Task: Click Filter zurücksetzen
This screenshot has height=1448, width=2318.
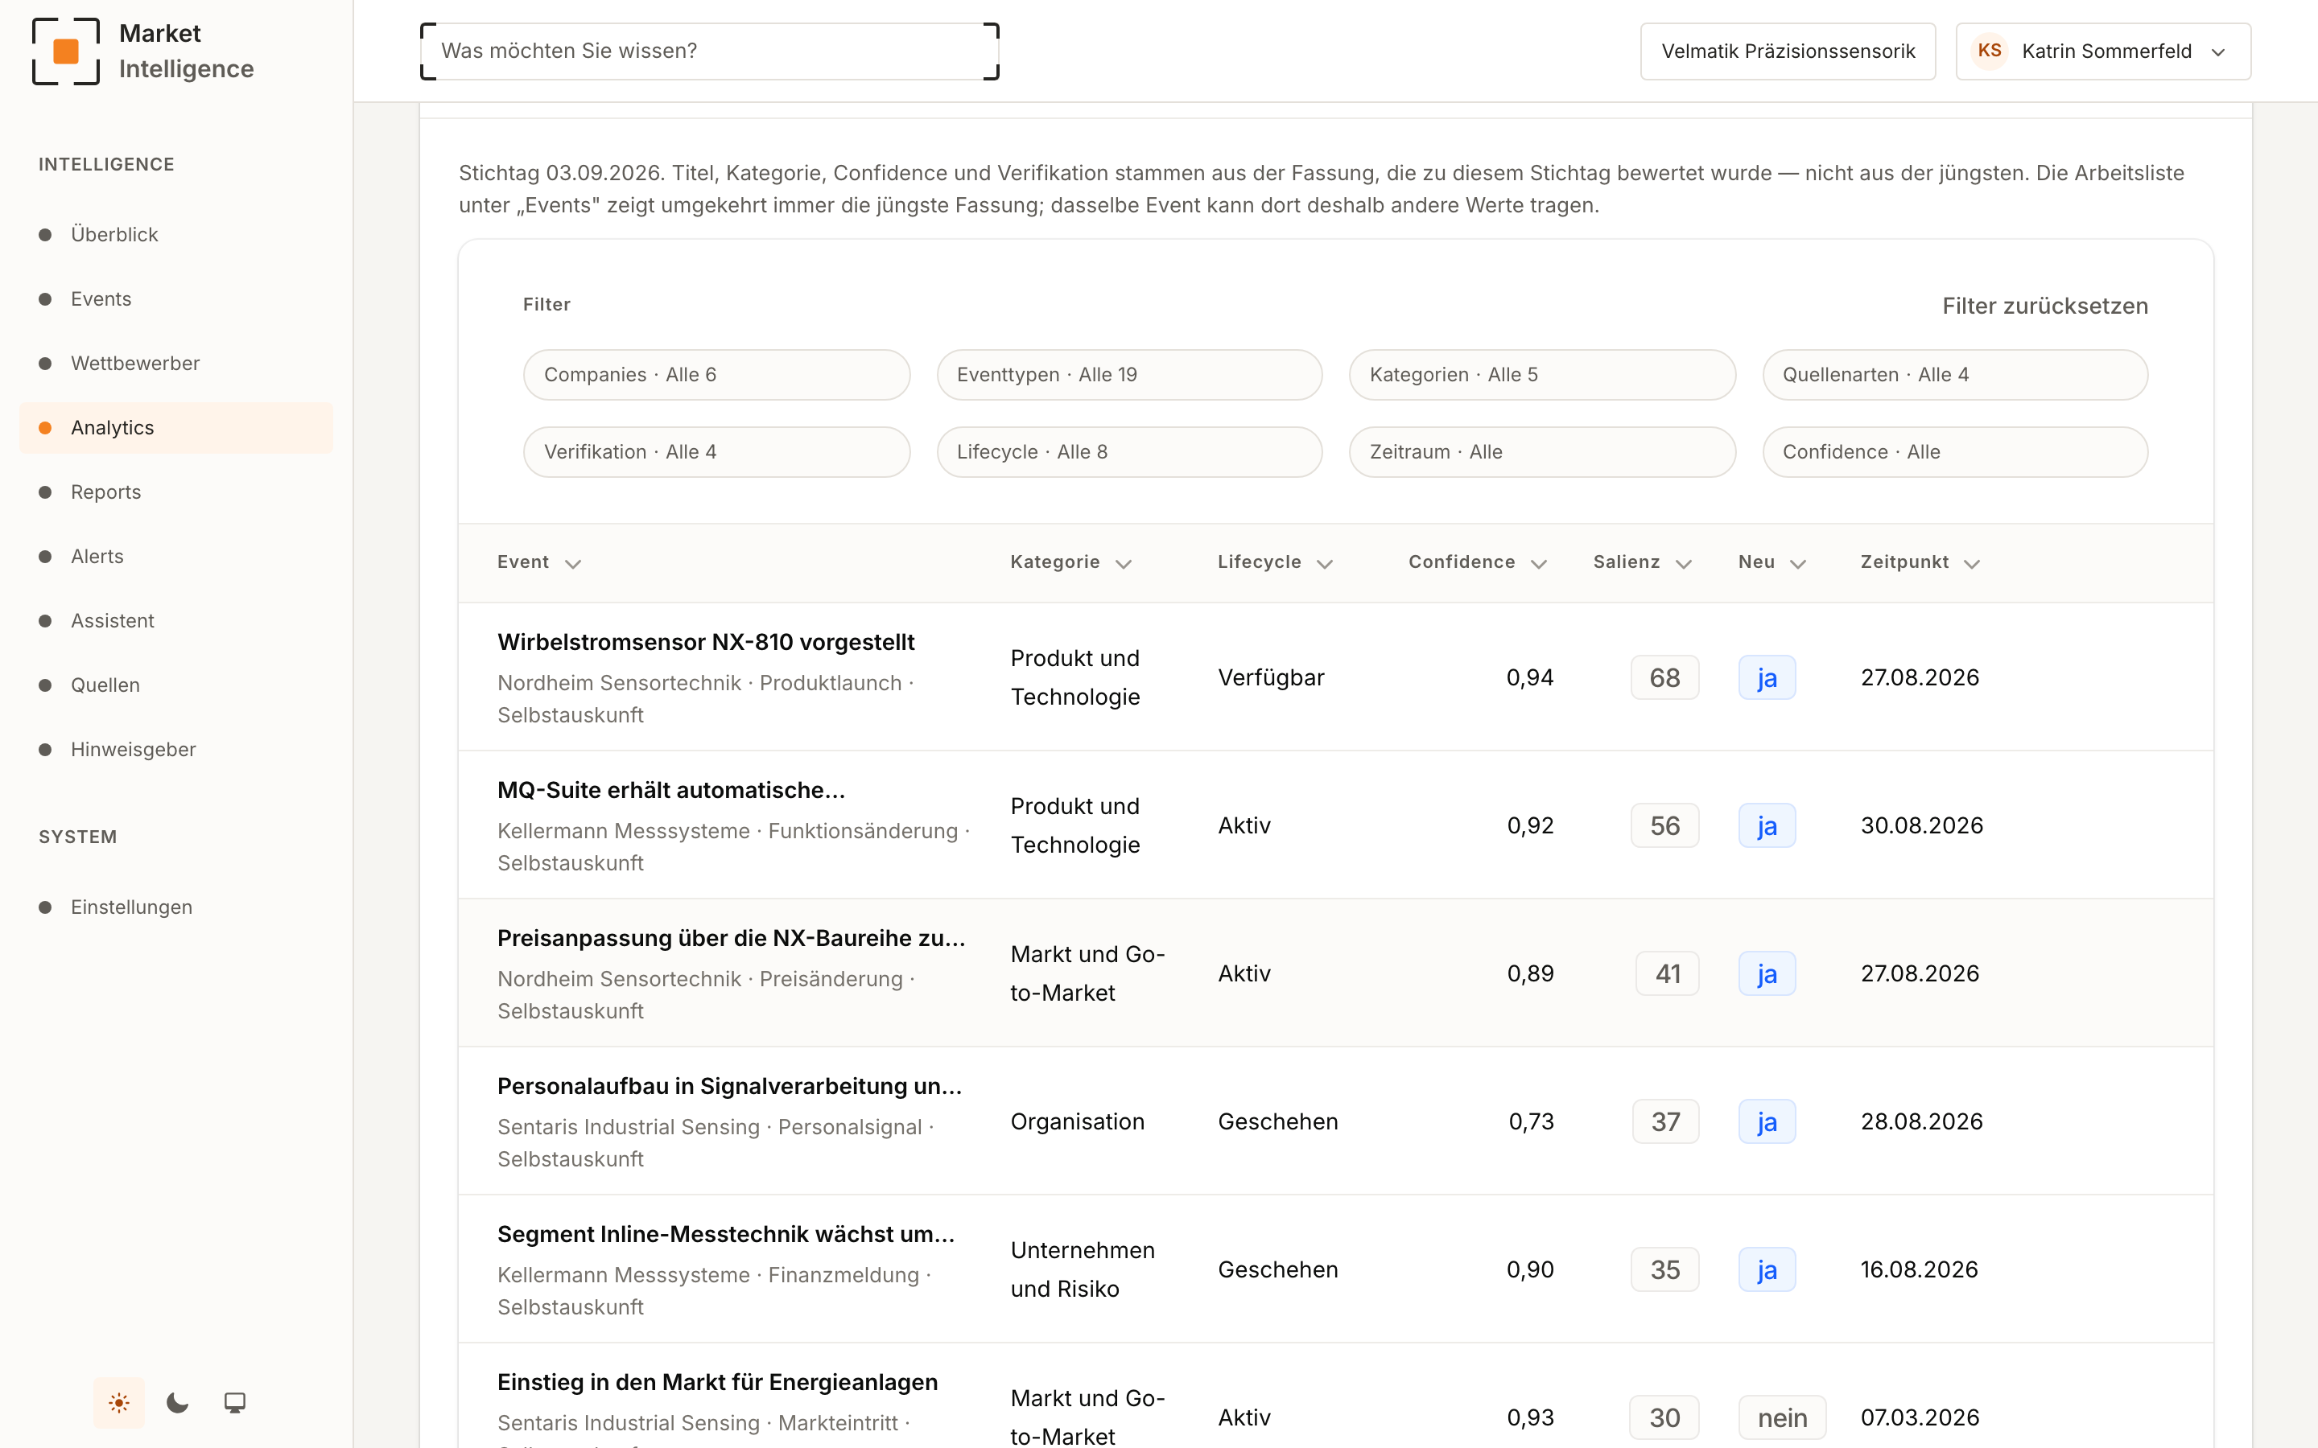Action: pos(2045,306)
